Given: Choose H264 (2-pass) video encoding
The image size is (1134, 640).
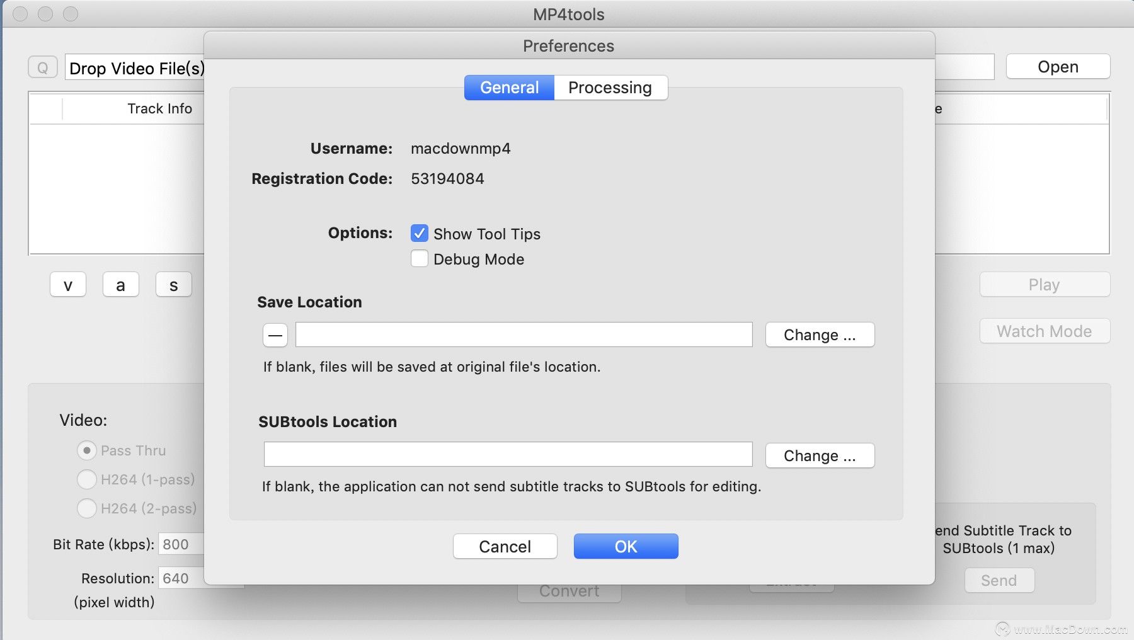Looking at the screenshot, I should (86, 508).
